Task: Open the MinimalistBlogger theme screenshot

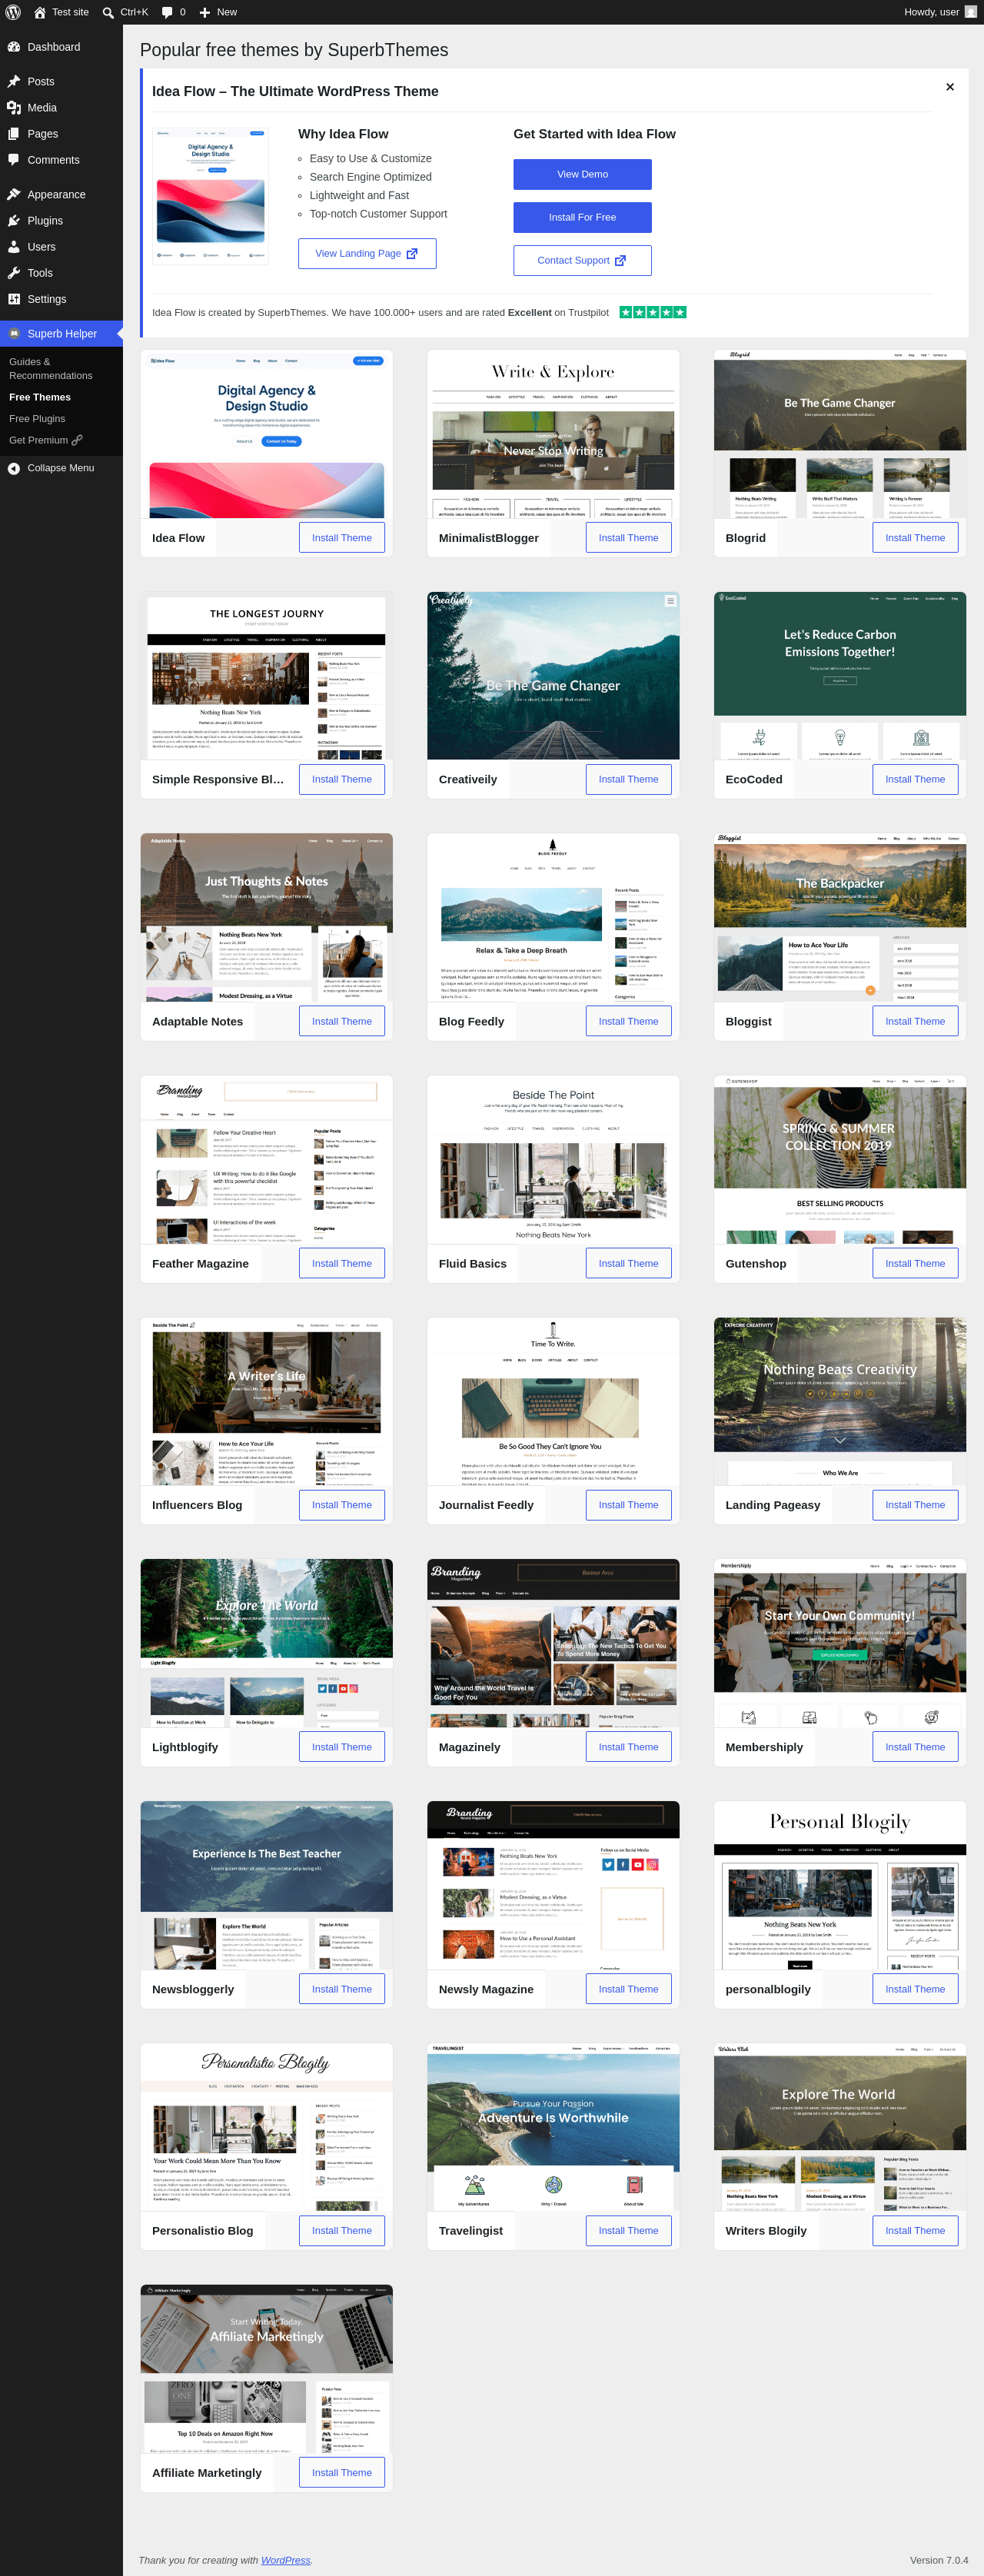Action: [553, 434]
